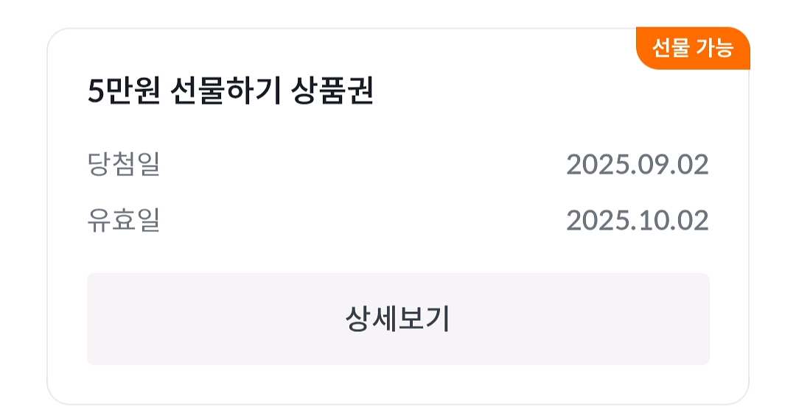Click the word 가능 in the orange badge
Screen dimensions: 796x418
tap(715, 49)
